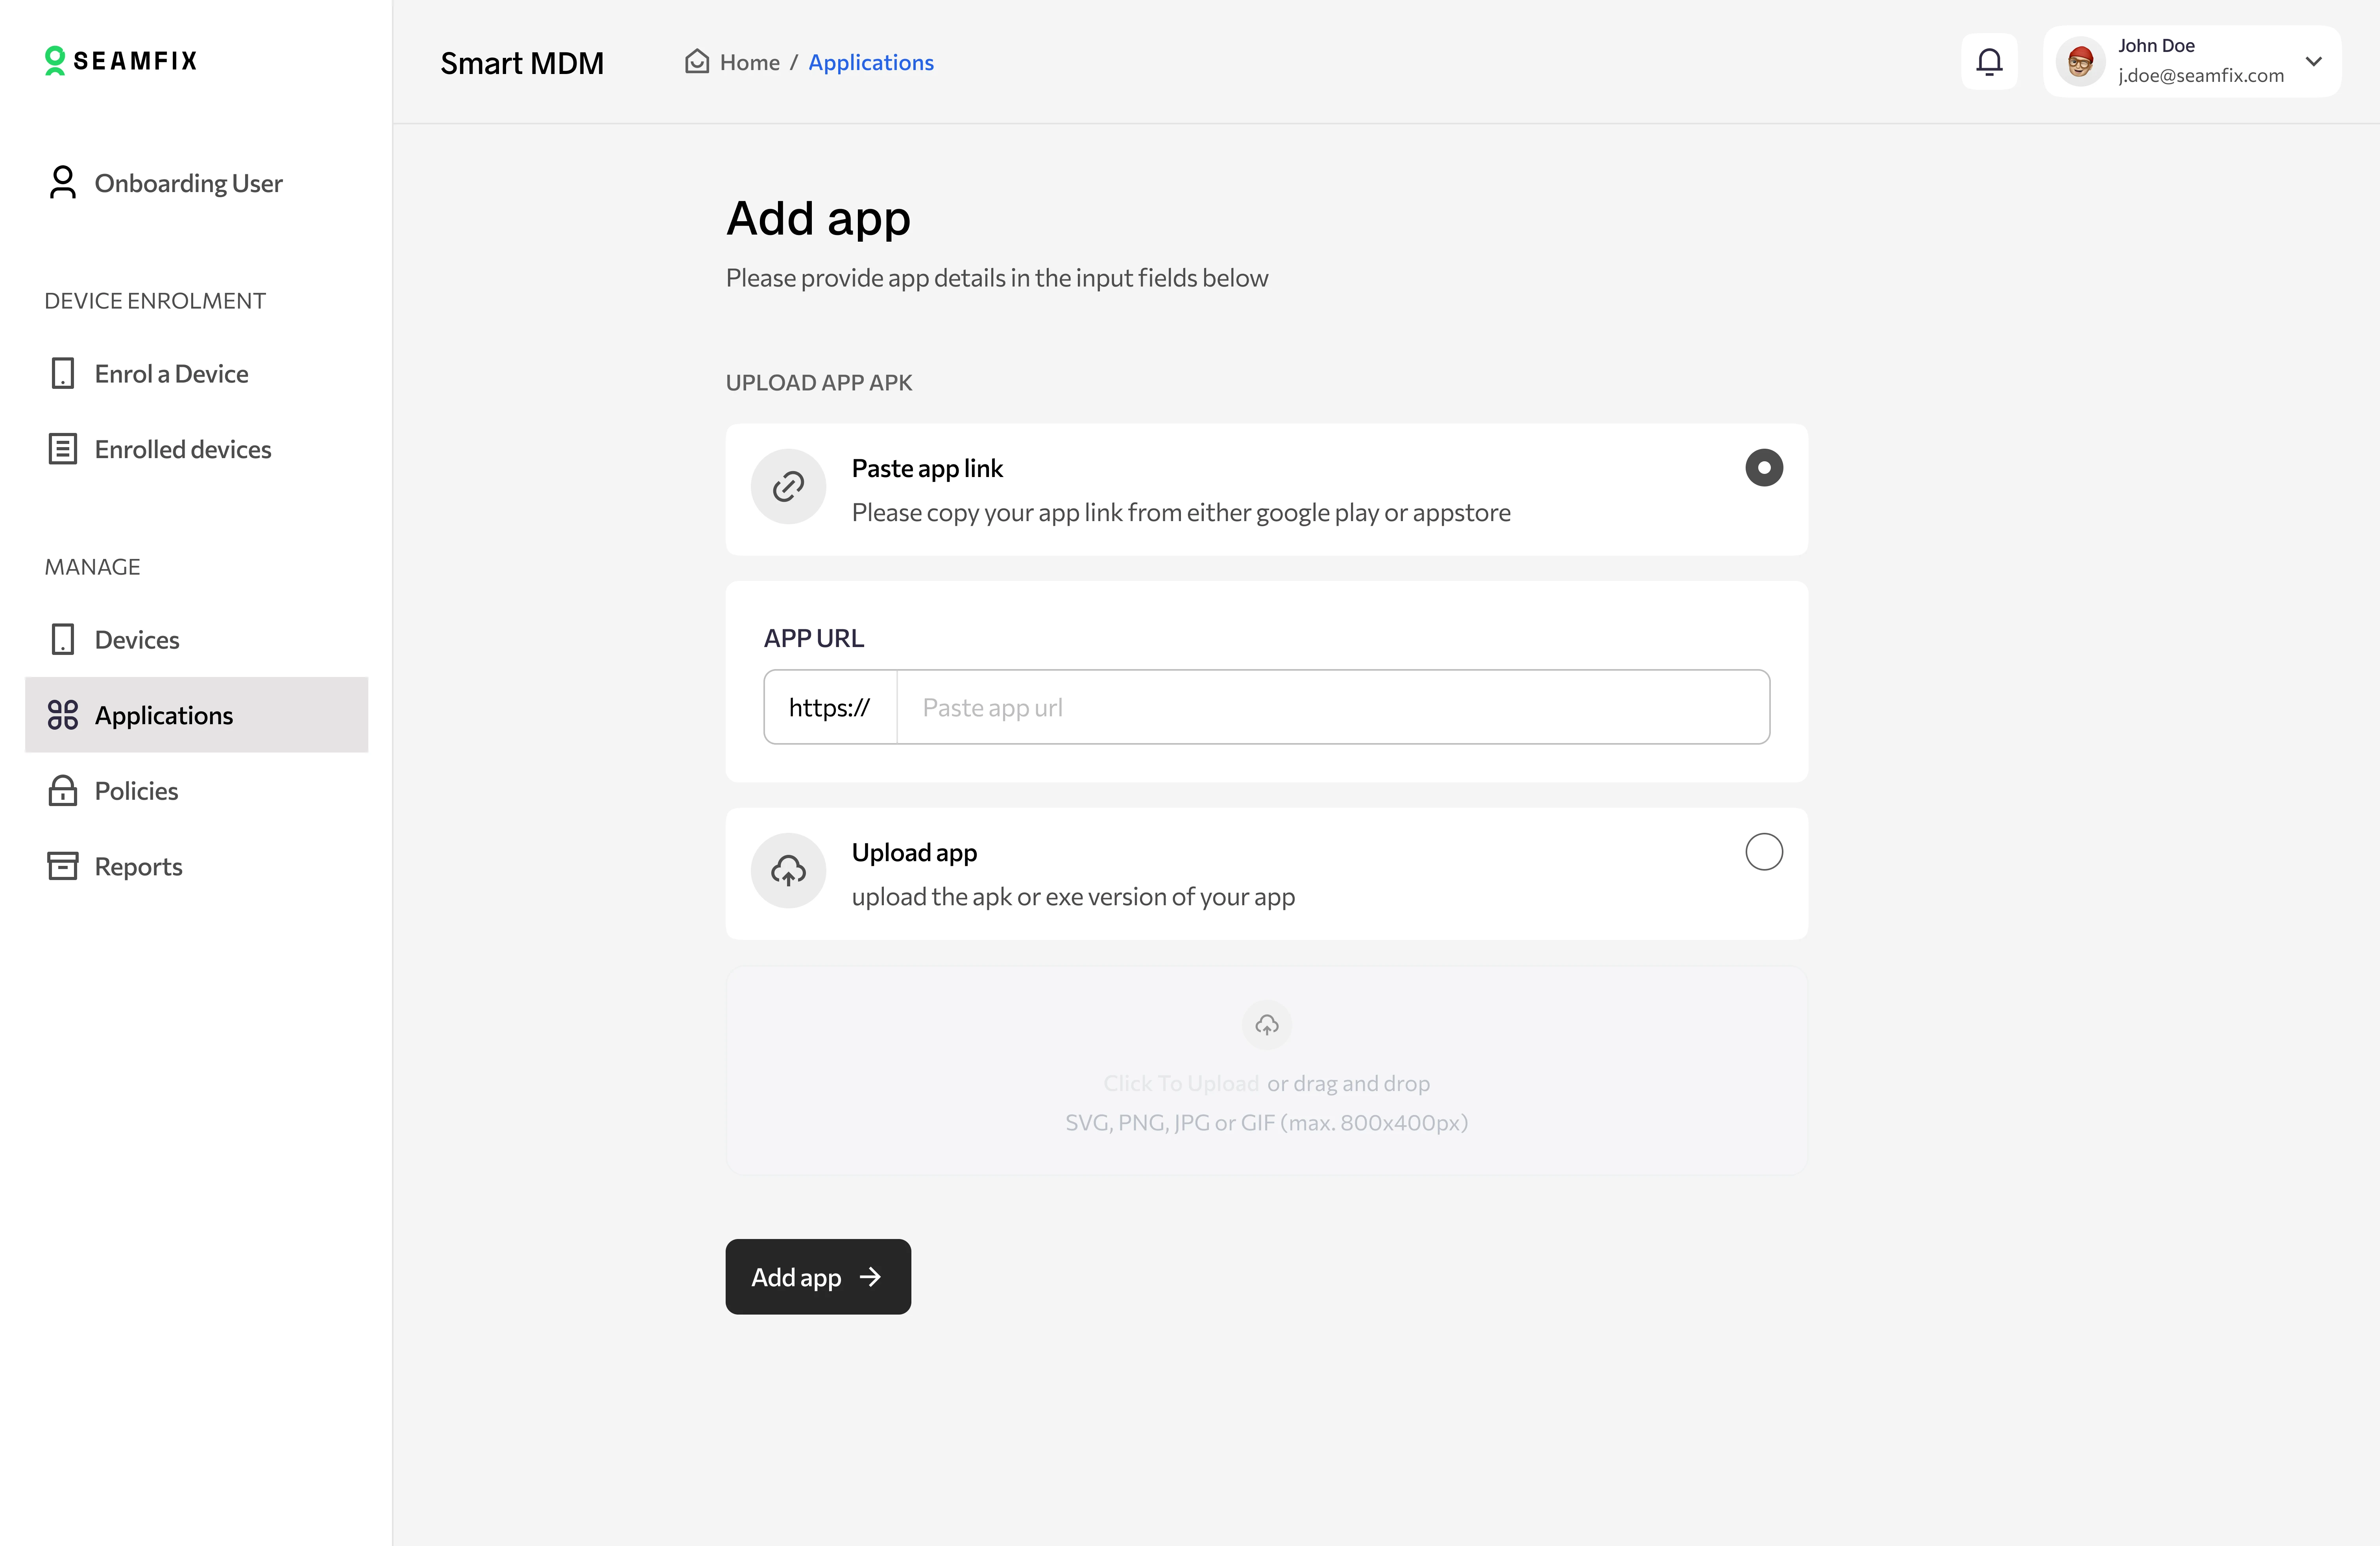Click the Onboarding User person icon

(x=62, y=183)
